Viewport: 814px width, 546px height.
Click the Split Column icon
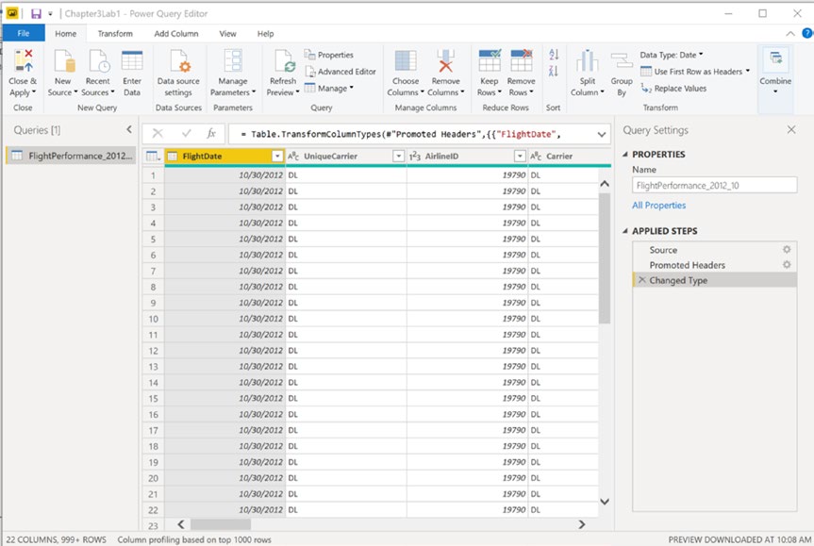point(587,60)
